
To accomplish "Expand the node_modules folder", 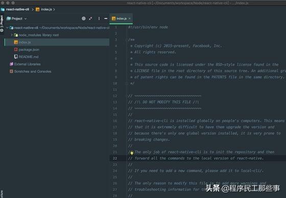I will coord(11,35).
